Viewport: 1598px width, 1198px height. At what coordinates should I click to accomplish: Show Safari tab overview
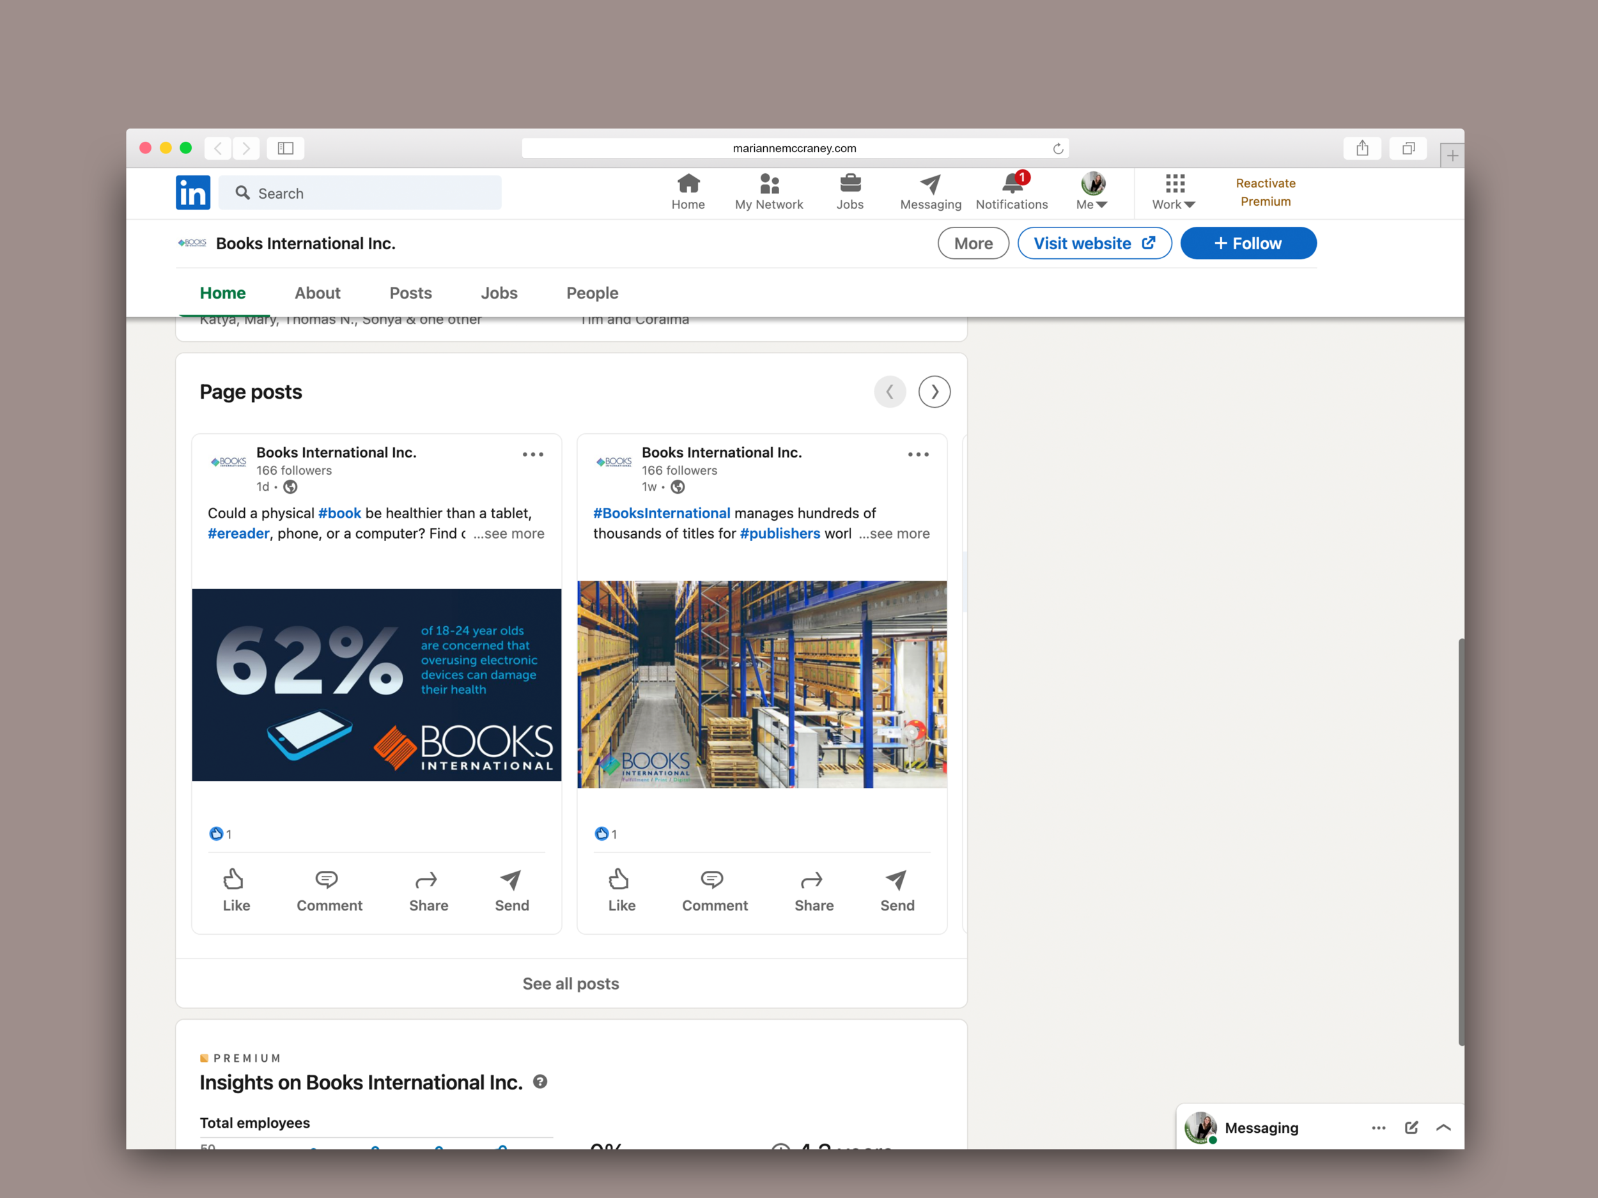click(x=1408, y=148)
